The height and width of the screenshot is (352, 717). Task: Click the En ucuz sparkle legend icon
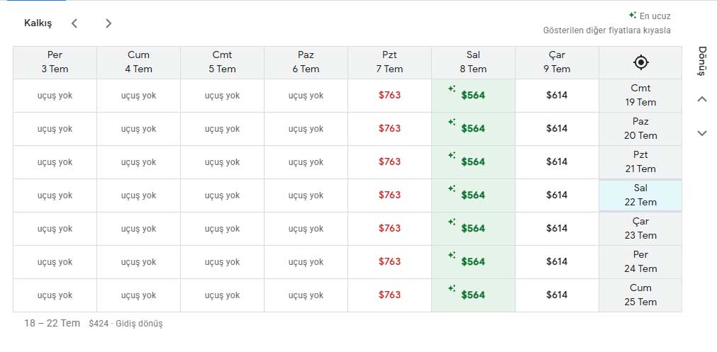click(x=633, y=15)
